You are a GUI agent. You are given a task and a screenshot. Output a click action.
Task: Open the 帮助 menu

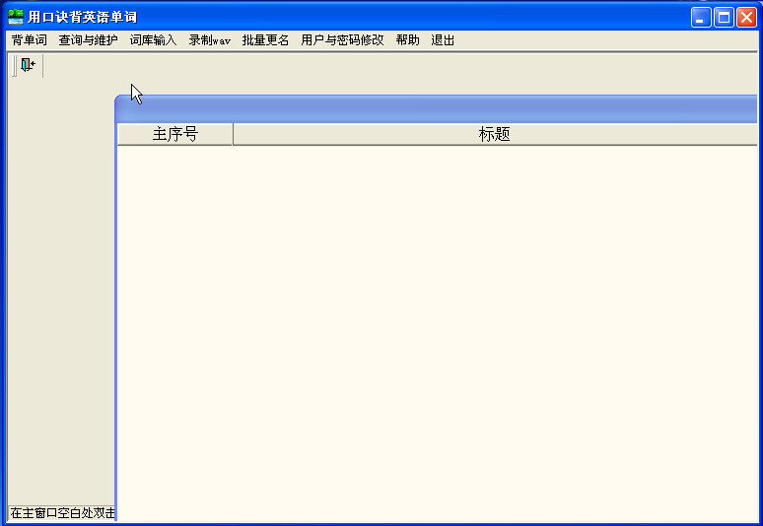tap(407, 40)
